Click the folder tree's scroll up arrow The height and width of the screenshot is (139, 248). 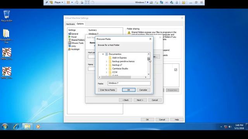click(148, 54)
